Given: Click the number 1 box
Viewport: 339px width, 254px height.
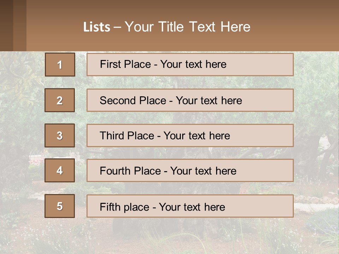Looking at the screenshot, I should [x=60, y=65].
